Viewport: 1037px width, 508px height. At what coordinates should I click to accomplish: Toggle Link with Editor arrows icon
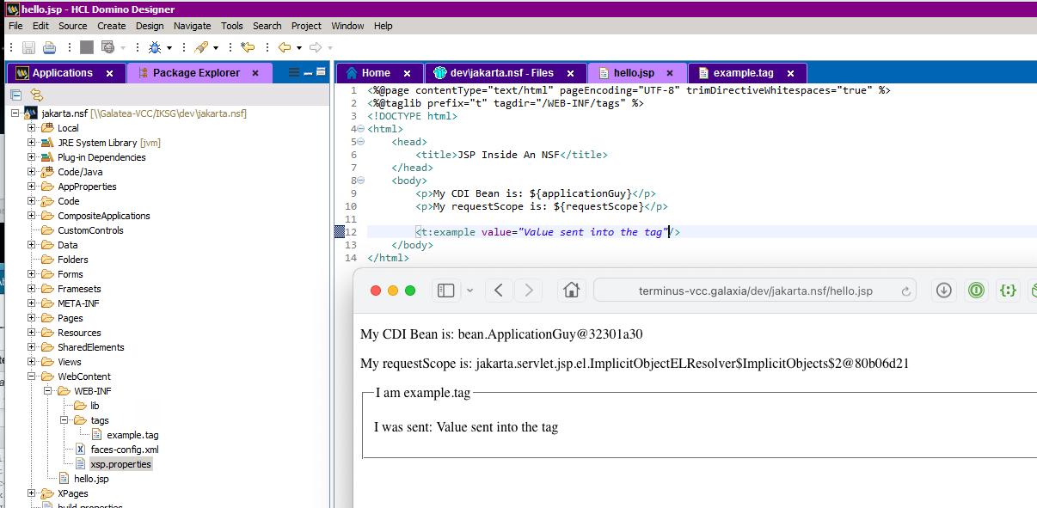pos(36,95)
